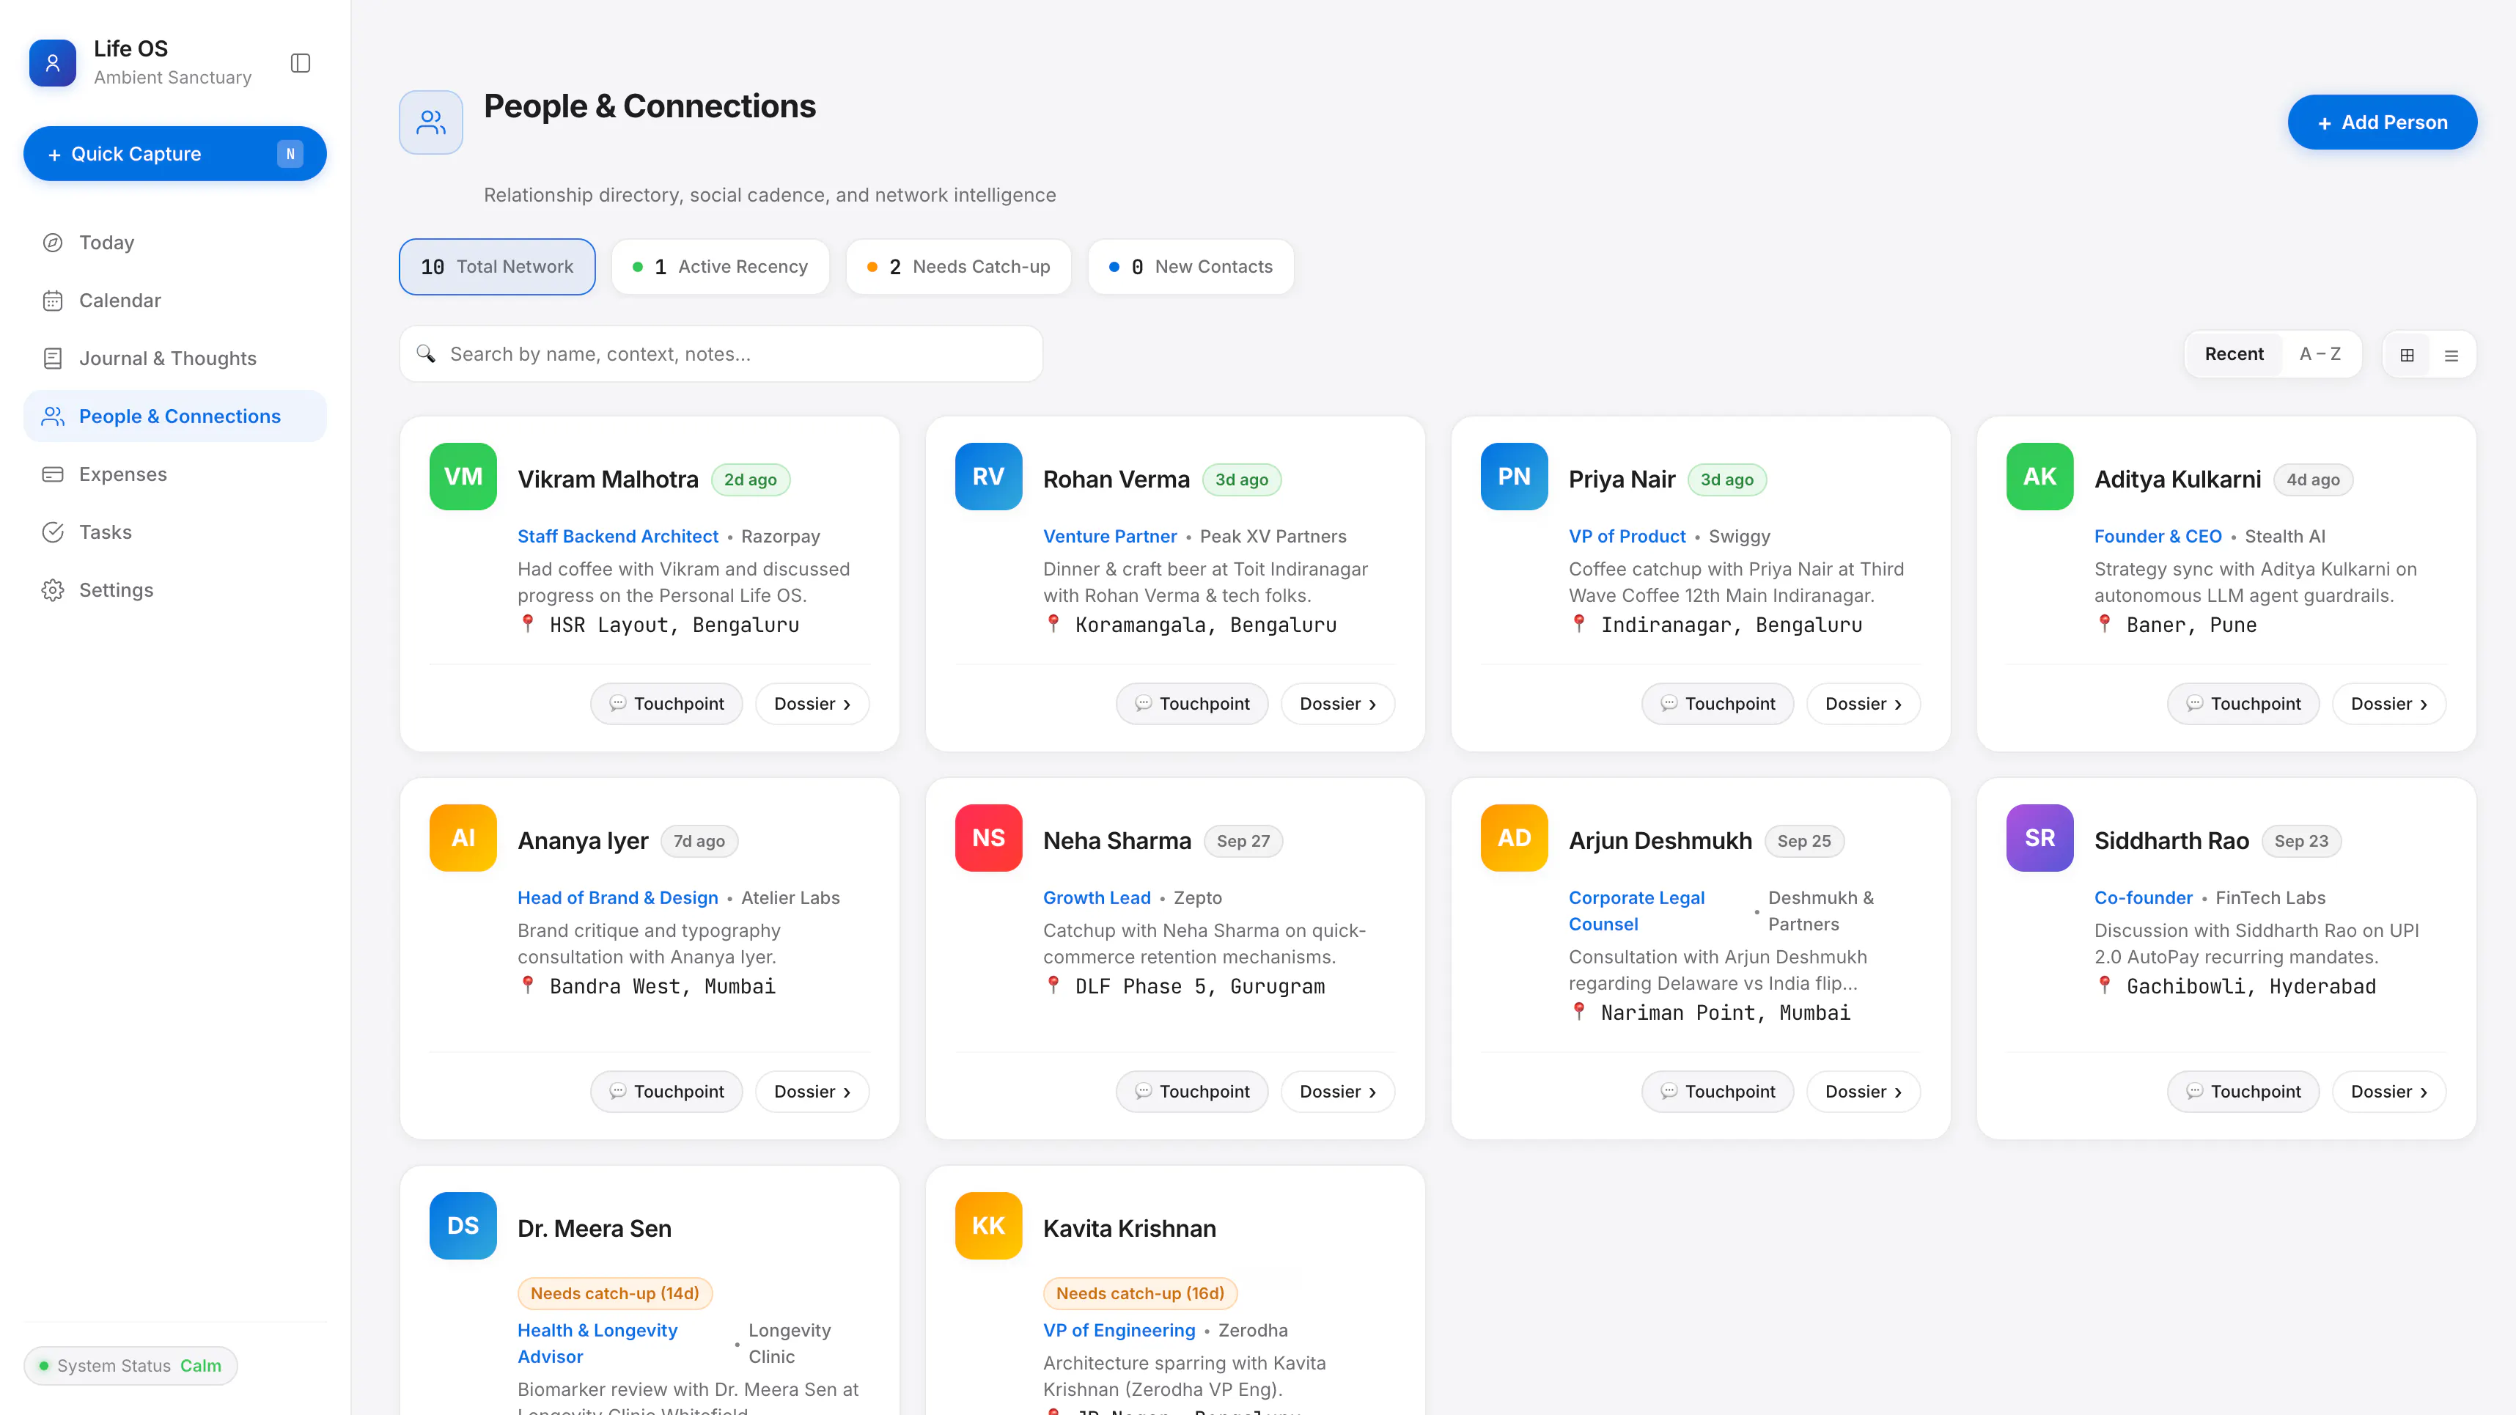Image resolution: width=2516 pixels, height=1415 pixels.
Task: Click the System Status Calm indicator
Action: point(131,1365)
